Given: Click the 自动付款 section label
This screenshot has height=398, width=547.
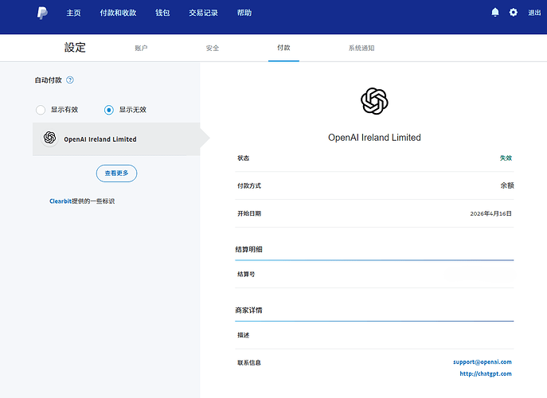Looking at the screenshot, I should tap(48, 80).
